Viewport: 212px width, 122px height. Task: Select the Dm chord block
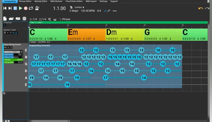125,35
